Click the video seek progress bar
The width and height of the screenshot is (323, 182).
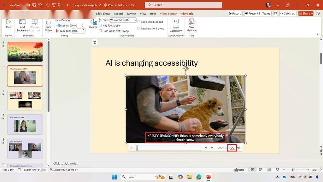point(169,148)
